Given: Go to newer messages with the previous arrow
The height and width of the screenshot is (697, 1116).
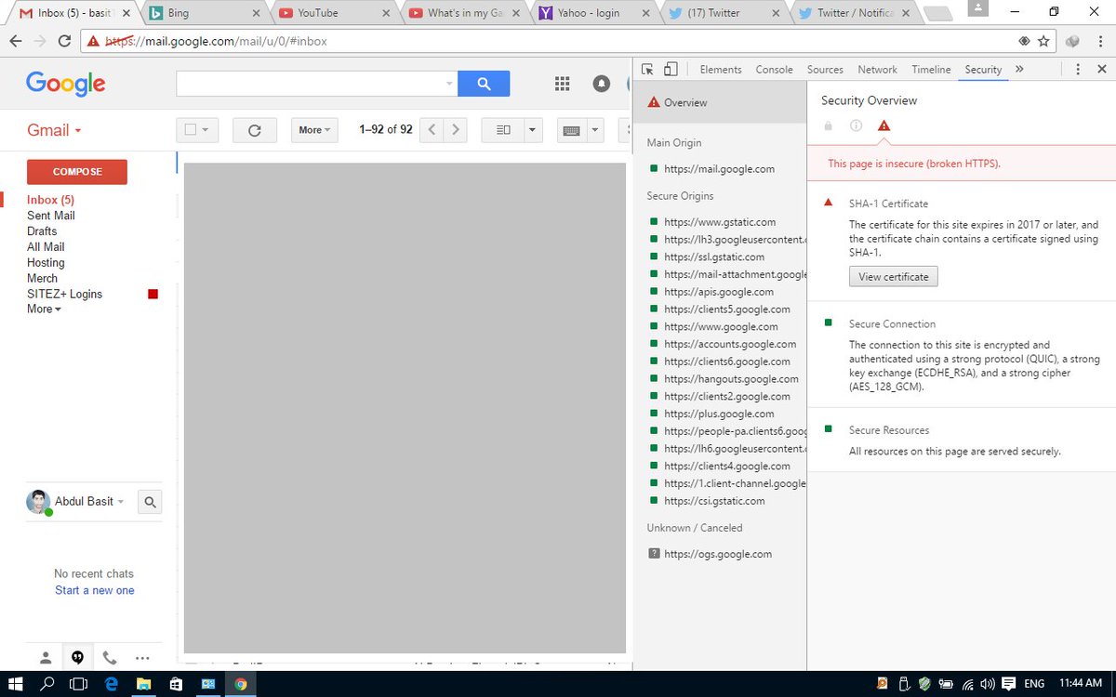Looking at the screenshot, I should [x=432, y=130].
